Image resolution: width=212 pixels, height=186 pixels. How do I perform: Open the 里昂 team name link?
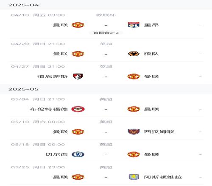click(x=151, y=25)
